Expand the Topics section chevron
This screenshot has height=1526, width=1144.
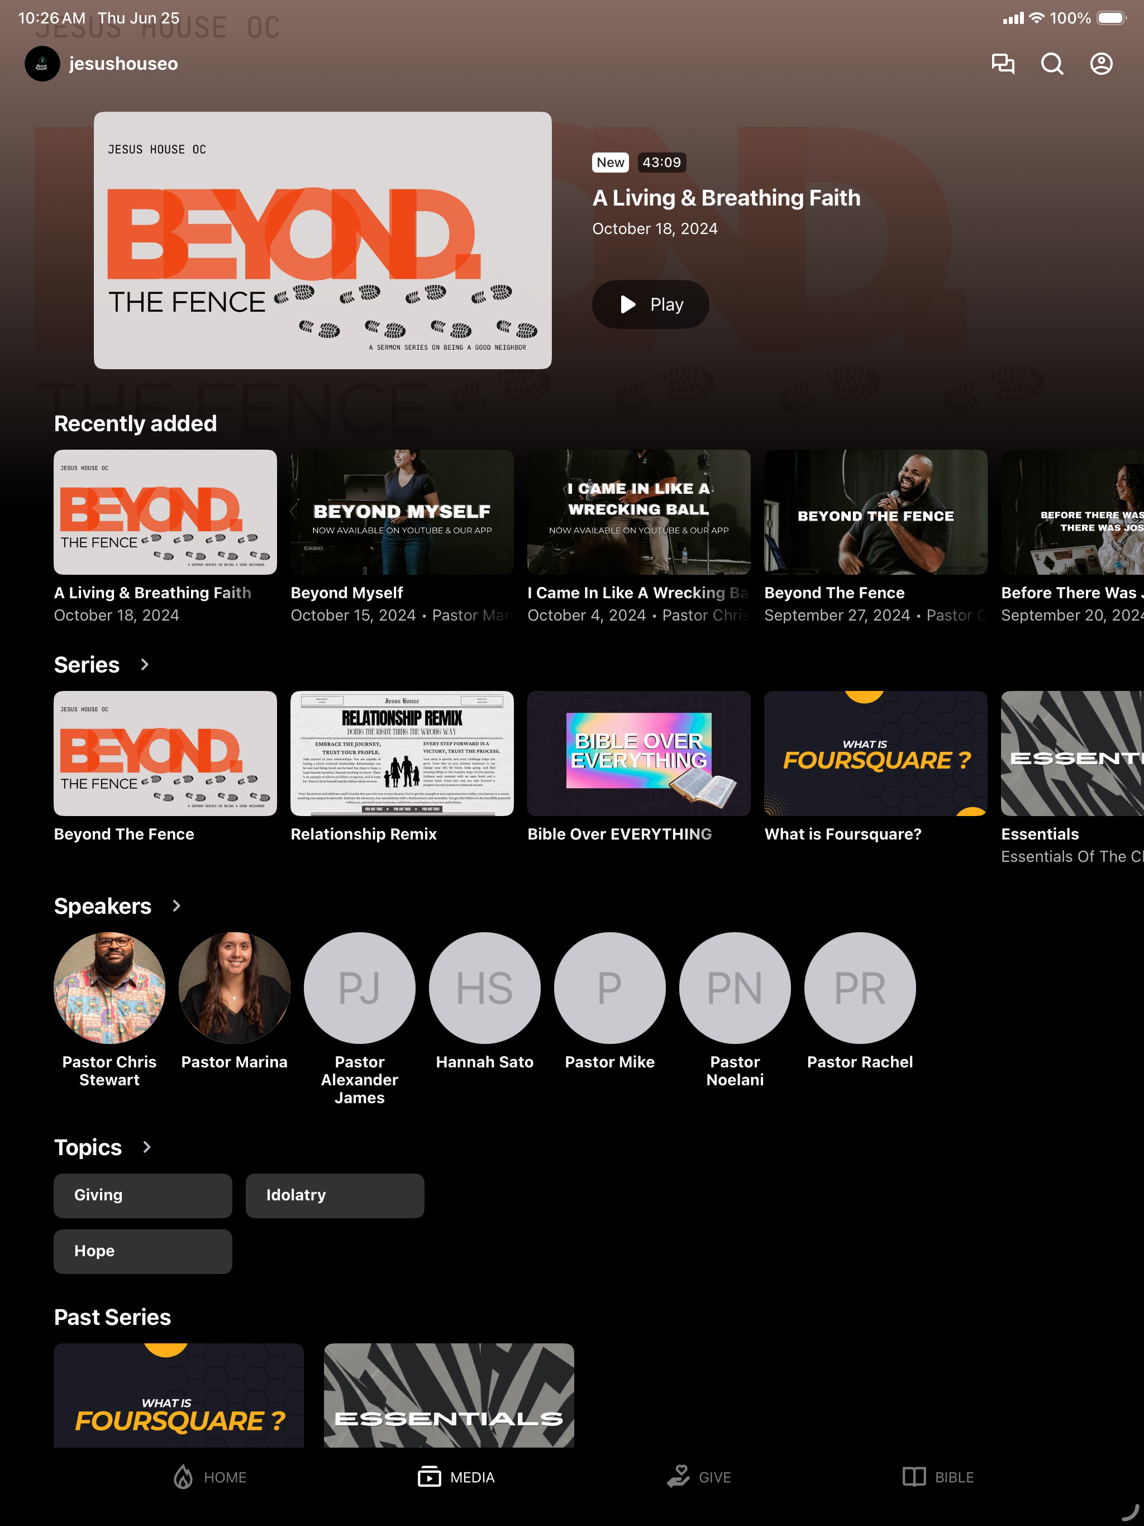click(x=146, y=1147)
